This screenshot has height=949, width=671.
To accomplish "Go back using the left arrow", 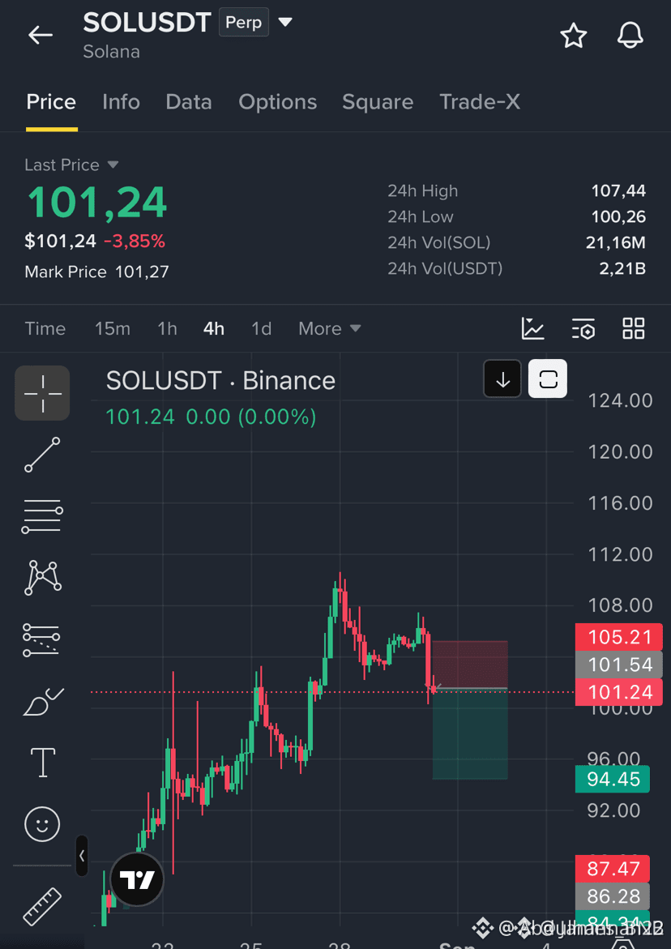I will pos(41,35).
